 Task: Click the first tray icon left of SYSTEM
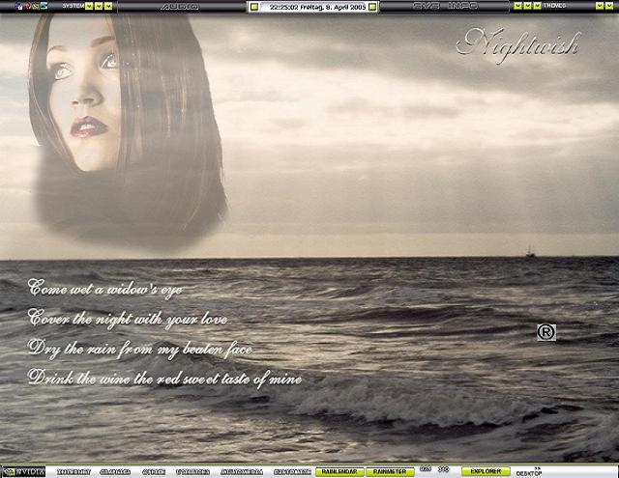pos(18,7)
